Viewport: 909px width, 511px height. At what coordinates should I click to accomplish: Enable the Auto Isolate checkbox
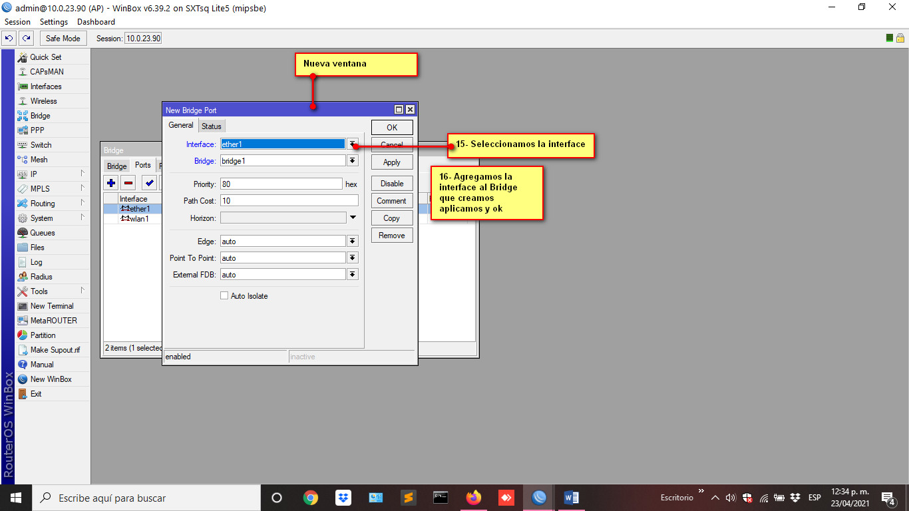tap(224, 296)
